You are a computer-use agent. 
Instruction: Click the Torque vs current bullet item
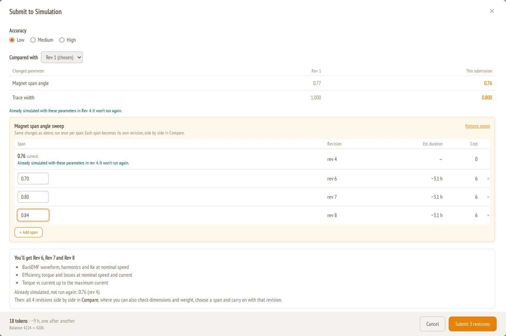[65, 283]
